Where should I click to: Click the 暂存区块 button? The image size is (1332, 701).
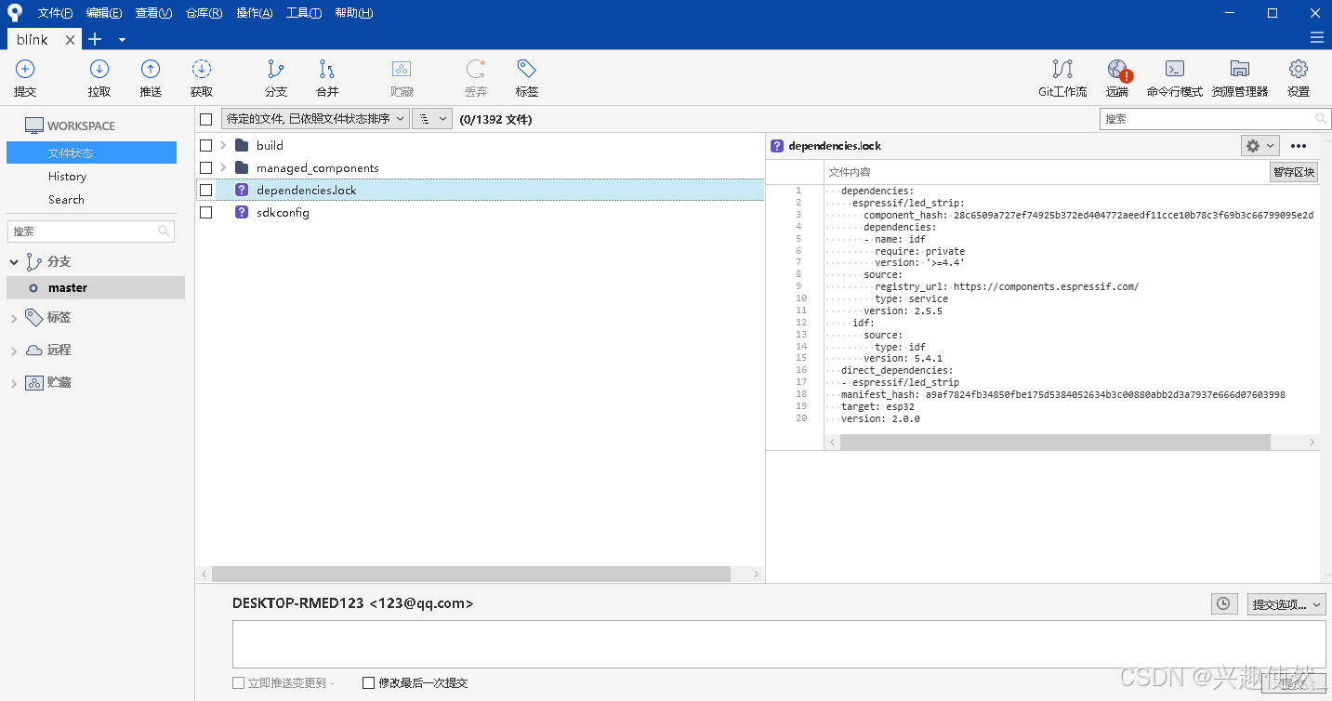(1294, 172)
